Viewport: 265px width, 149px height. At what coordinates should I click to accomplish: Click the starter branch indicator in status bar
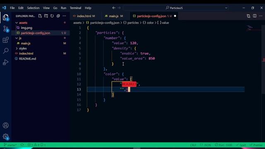point(10,145)
